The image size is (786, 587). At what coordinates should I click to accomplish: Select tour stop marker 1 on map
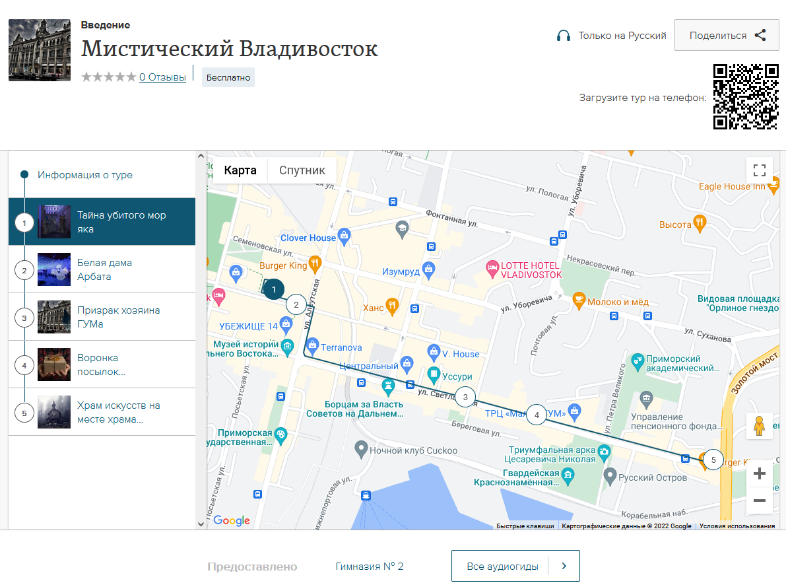274,289
